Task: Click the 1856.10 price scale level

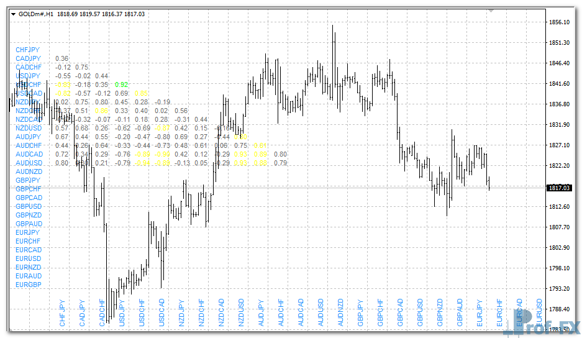Action: 560,22
